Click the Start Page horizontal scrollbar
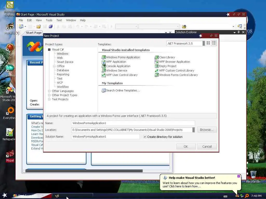This screenshot has width=266, height=199. pos(84,171)
